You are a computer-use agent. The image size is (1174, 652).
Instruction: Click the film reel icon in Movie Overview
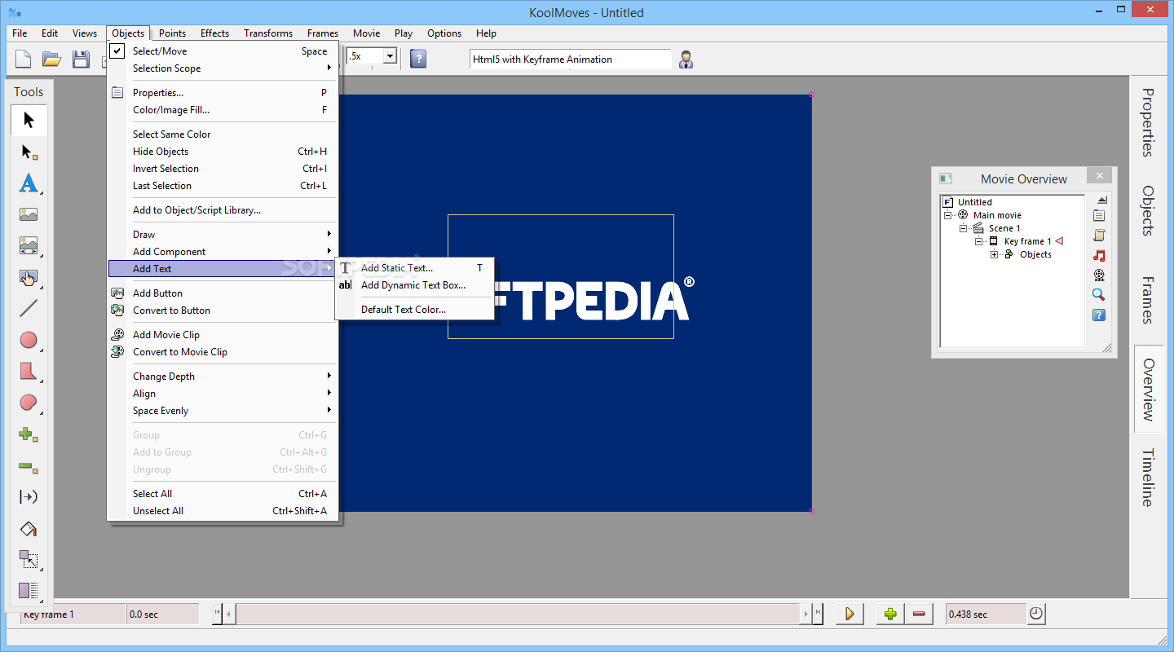point(1099,275)
